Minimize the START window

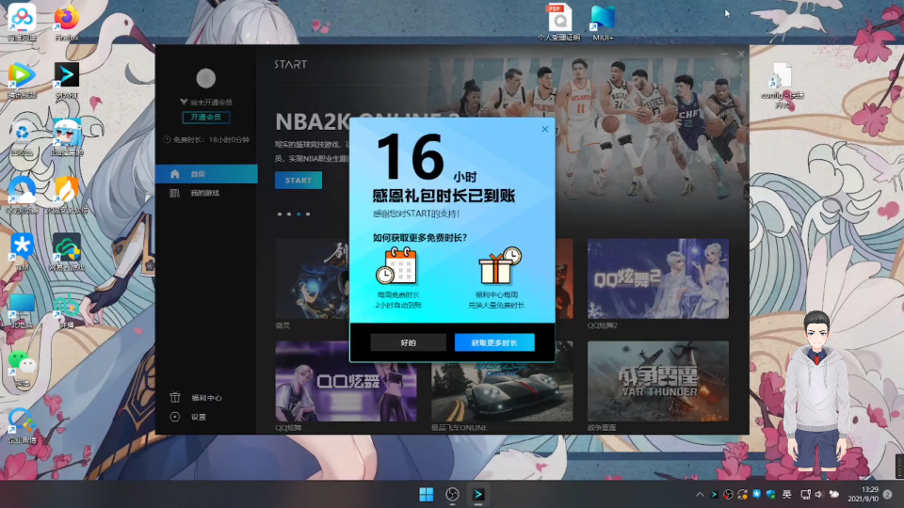point(725,54)
